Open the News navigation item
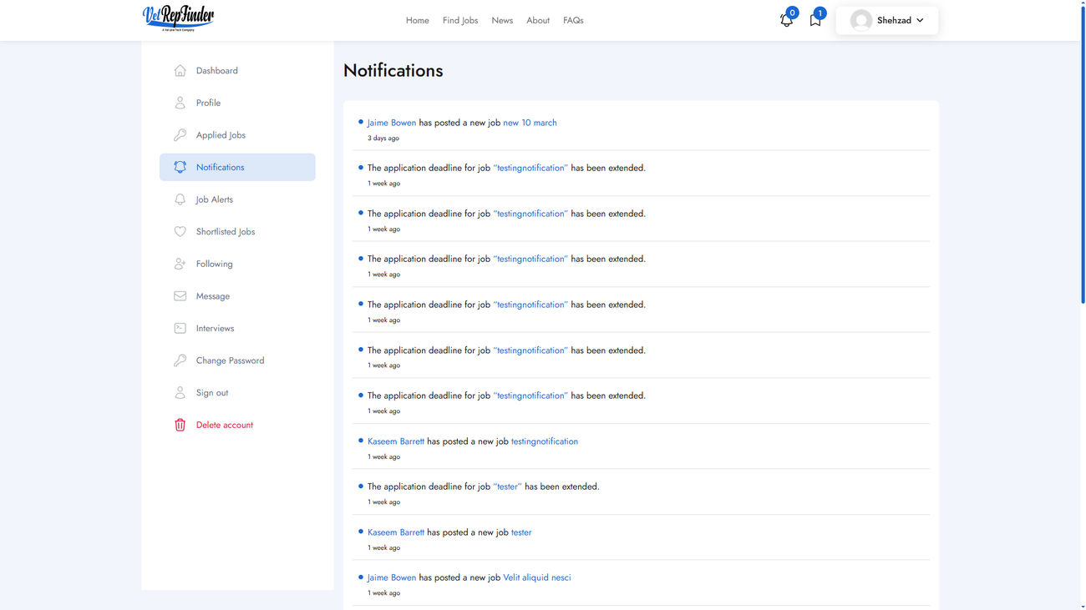The image size is (1086, 610). tap(502, 21)
